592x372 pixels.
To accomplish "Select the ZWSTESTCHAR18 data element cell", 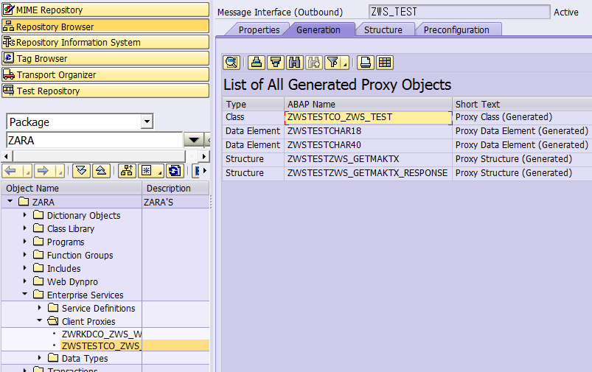I will [368, 131].
